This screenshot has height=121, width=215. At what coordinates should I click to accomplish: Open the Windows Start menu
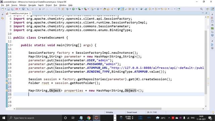pyautogui.click(x=4, y=118)
